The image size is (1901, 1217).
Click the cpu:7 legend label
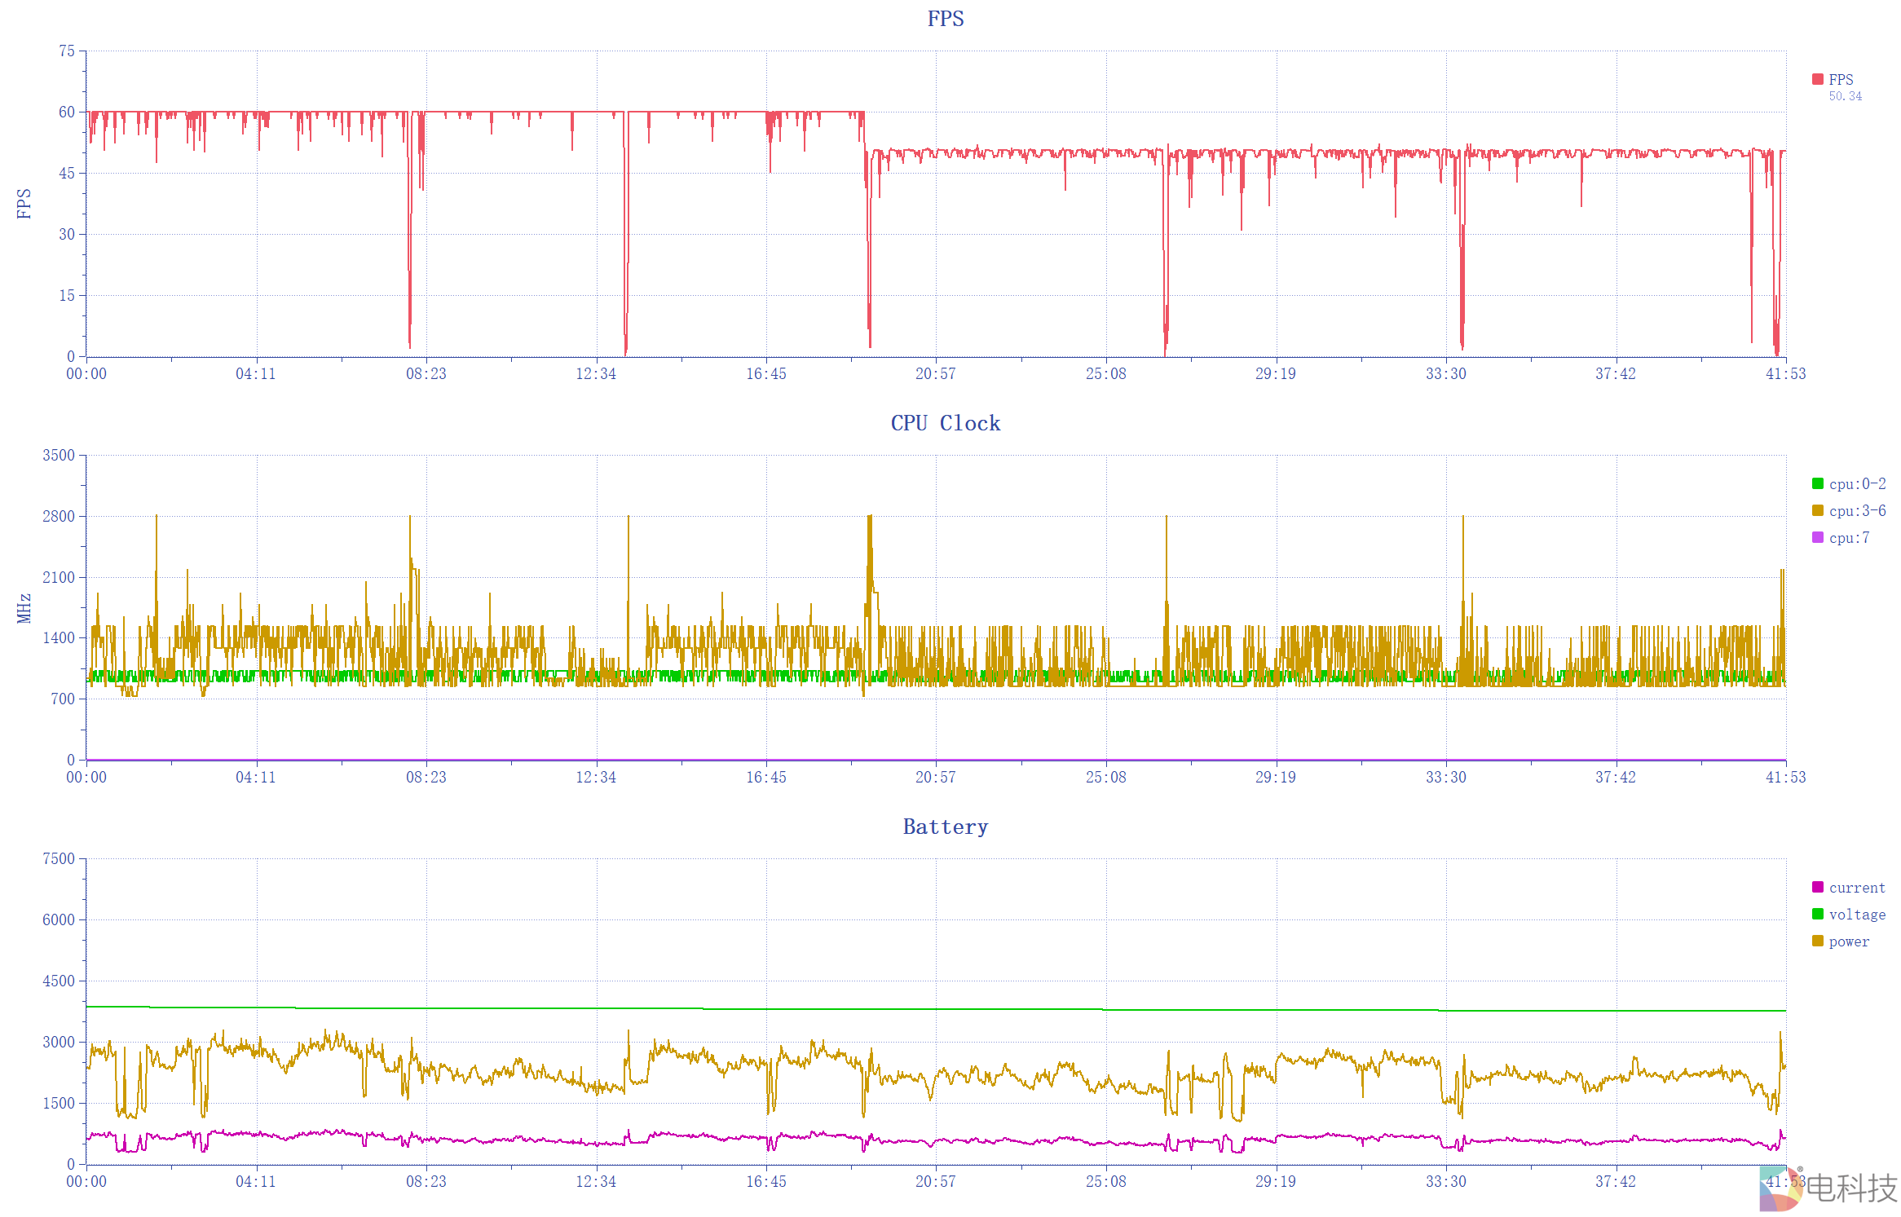[1849, 538]
